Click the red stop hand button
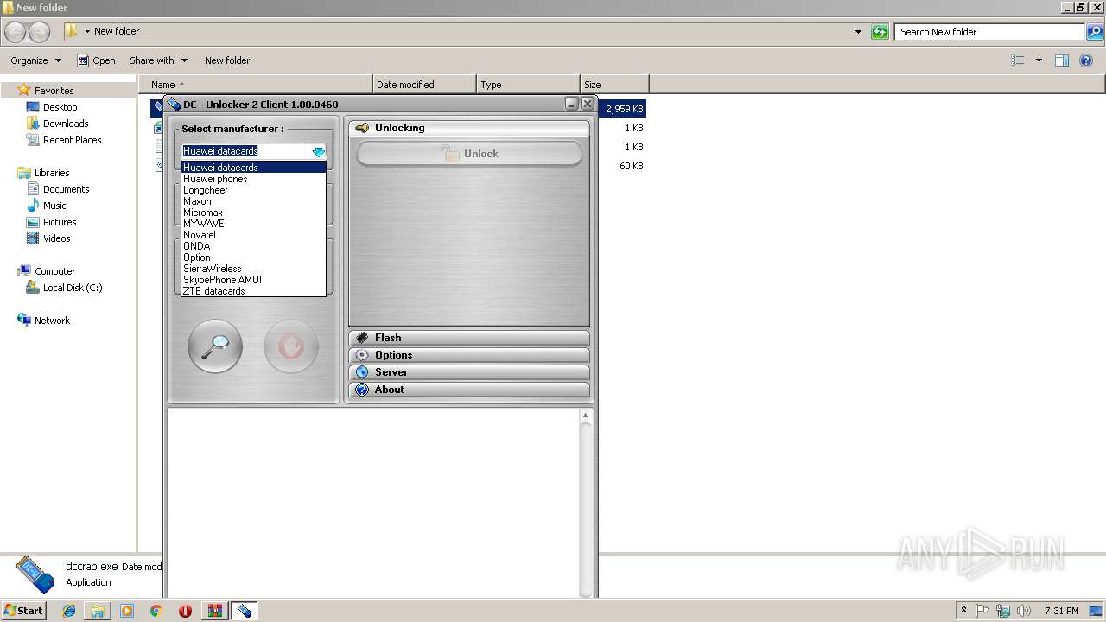Screen dimensions: 1106x622 (x=291, y=346)
